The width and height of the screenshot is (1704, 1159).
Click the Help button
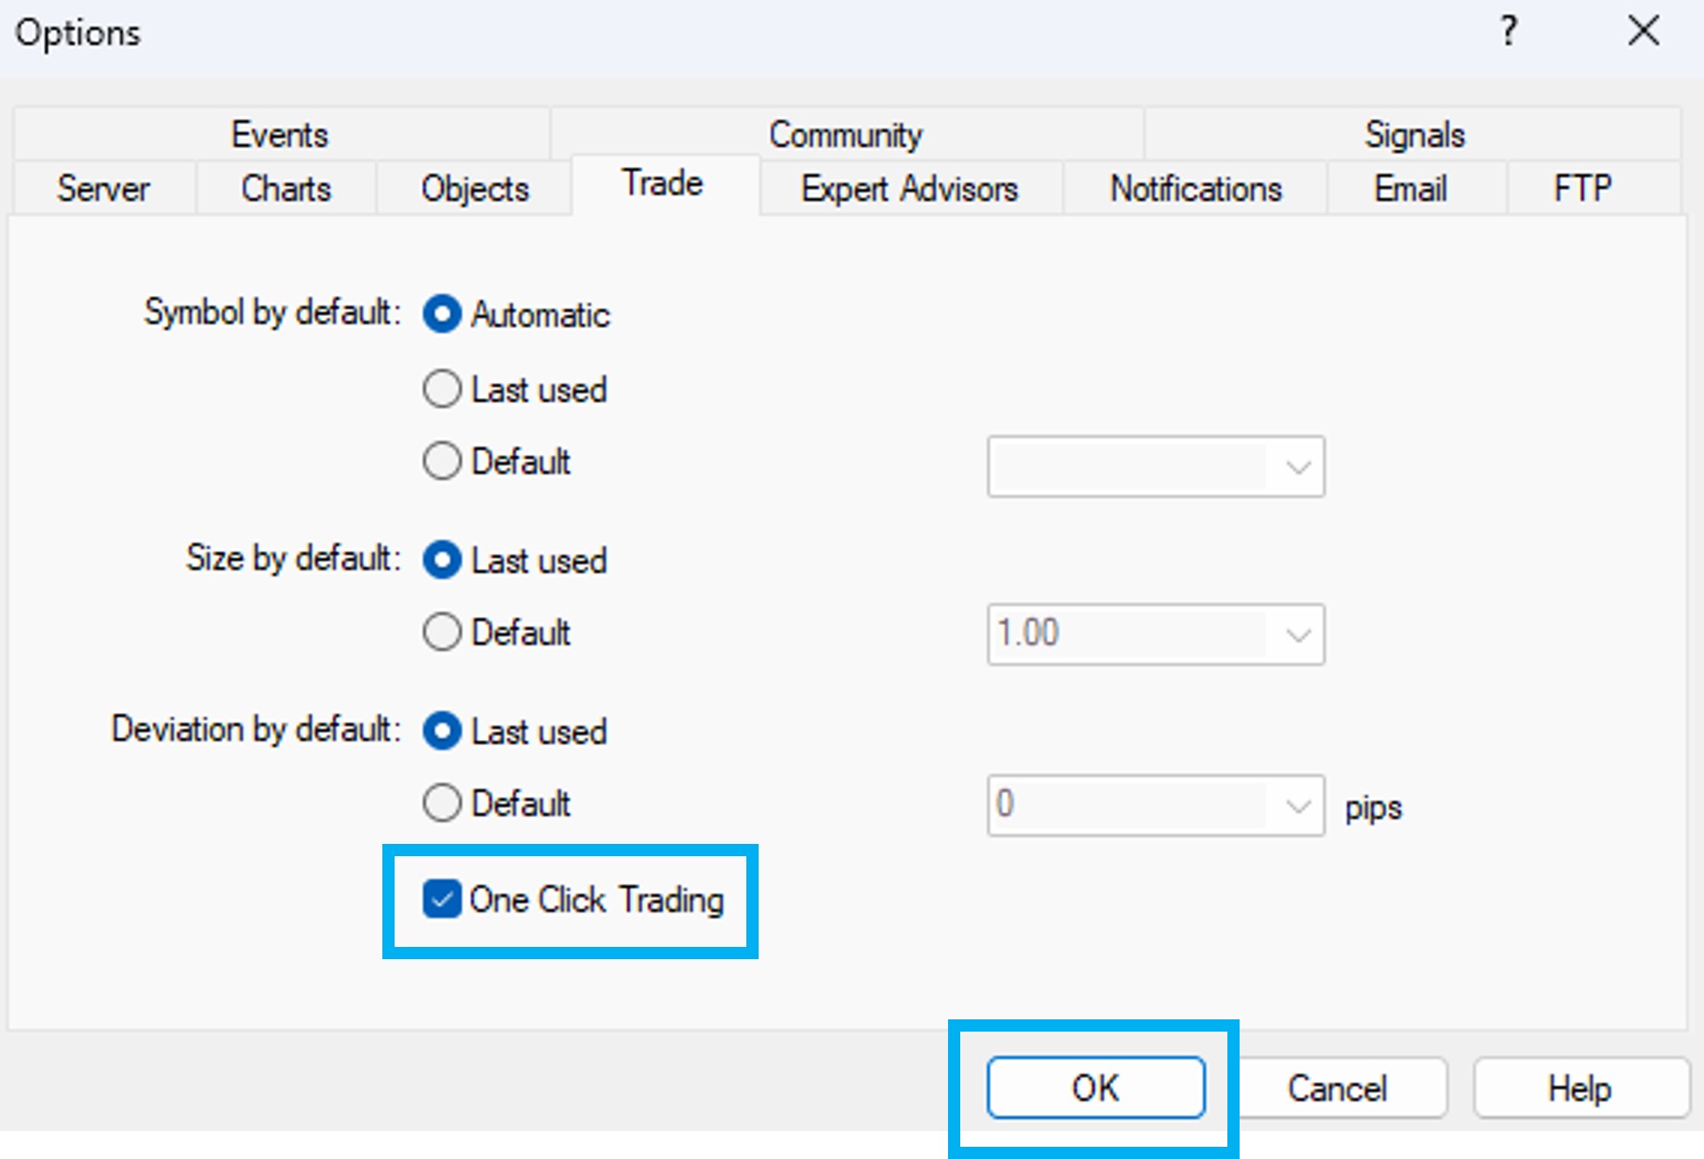click(x=1579, y=1088)
